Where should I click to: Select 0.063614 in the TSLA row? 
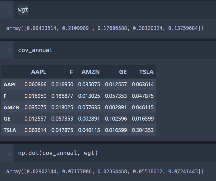point(35,130)
